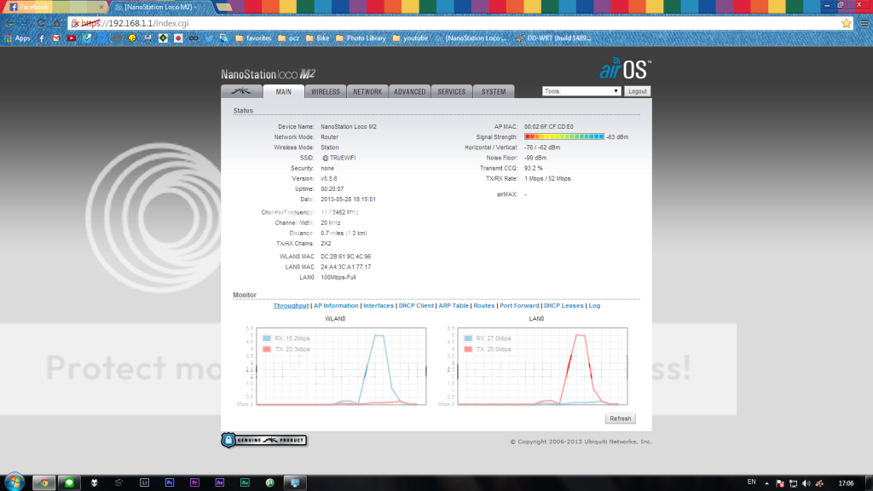873x491 pixels.
Task: Click the WLAN0 TX red legend swatch
Action: tap(267, 349)
